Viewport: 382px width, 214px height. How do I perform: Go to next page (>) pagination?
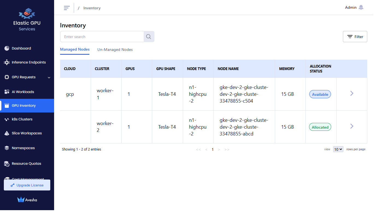pyautogui.click(x=219, y=150)
